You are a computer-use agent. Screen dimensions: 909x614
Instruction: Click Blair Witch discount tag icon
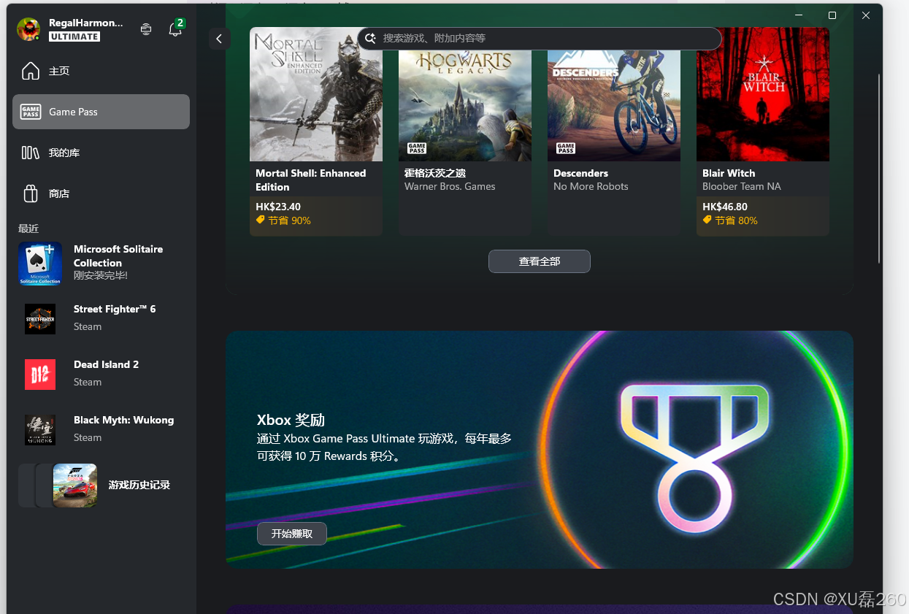(707, 220)
